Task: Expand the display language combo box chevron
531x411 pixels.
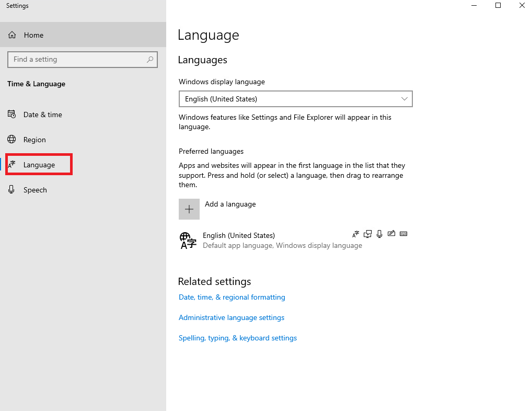Action: pyautogui.click(x=404, y=99)
